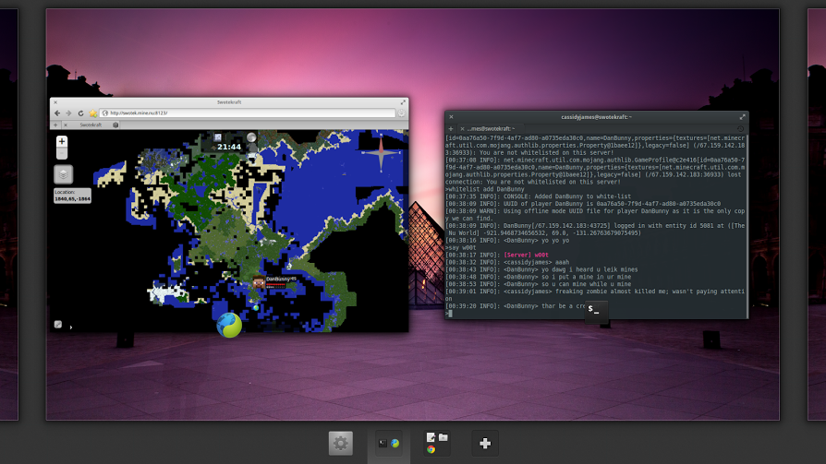826x464 pixels.
Task: Click the compass rose on the map
Action: [381, 152]
